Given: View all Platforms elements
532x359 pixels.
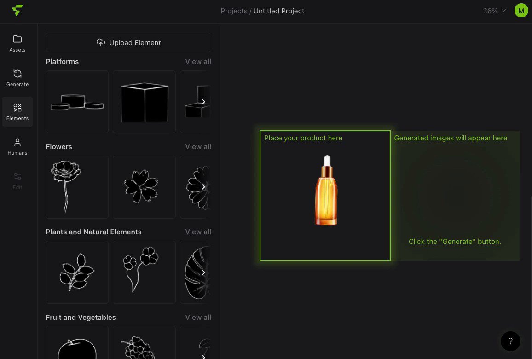Looking at the screenshot, I should (198, 61).
